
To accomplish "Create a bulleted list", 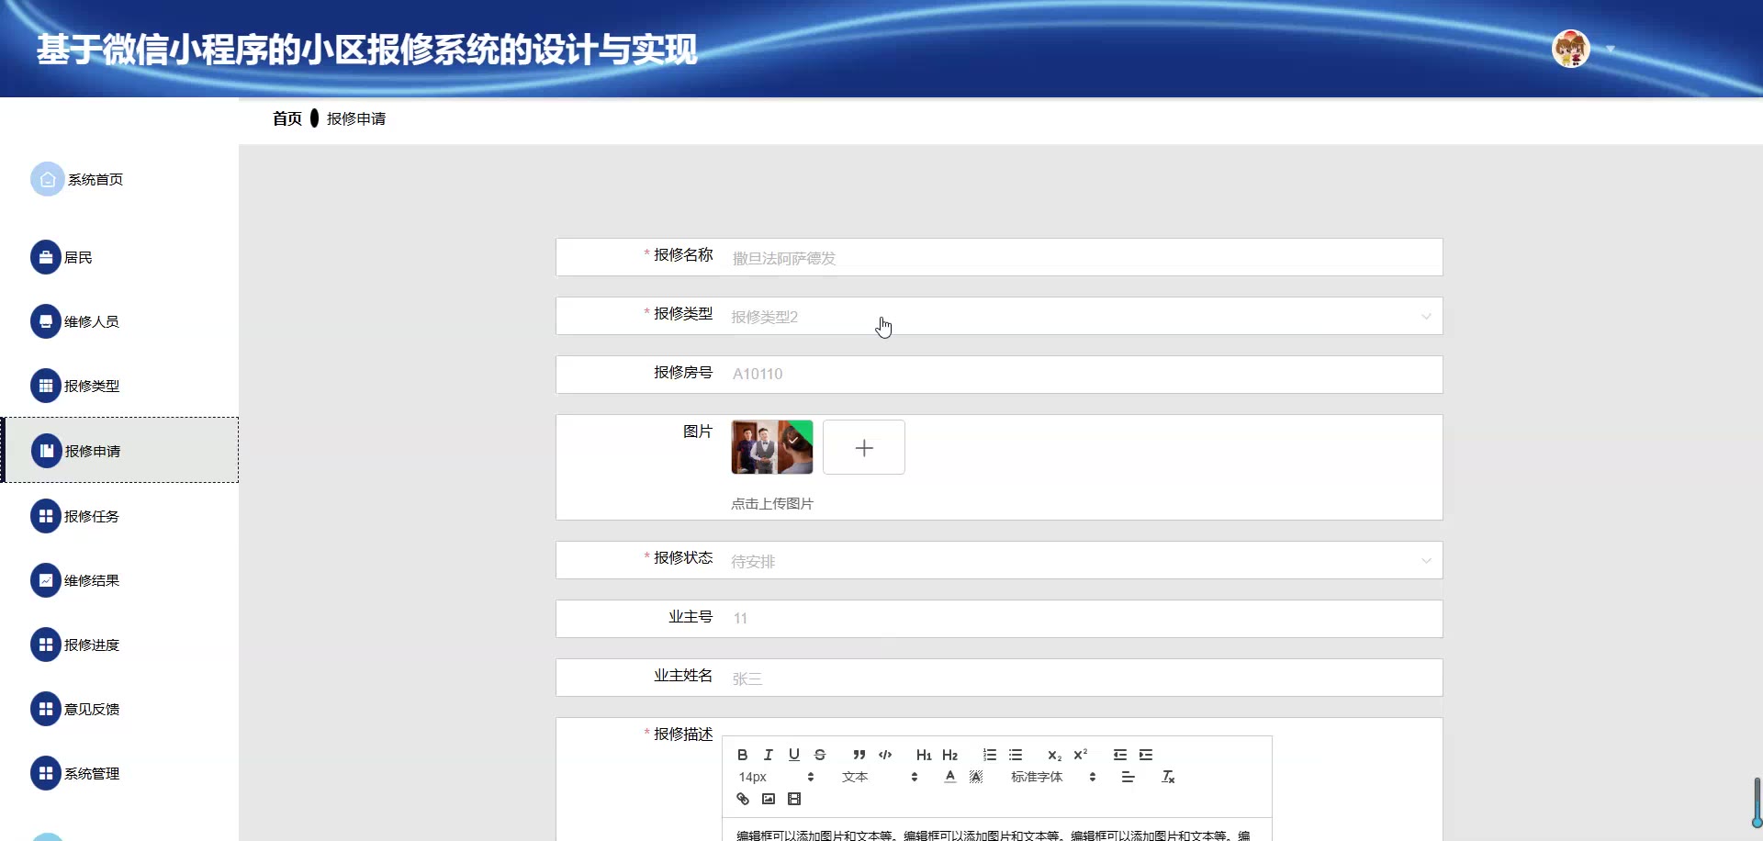I will click(1016, 755).
